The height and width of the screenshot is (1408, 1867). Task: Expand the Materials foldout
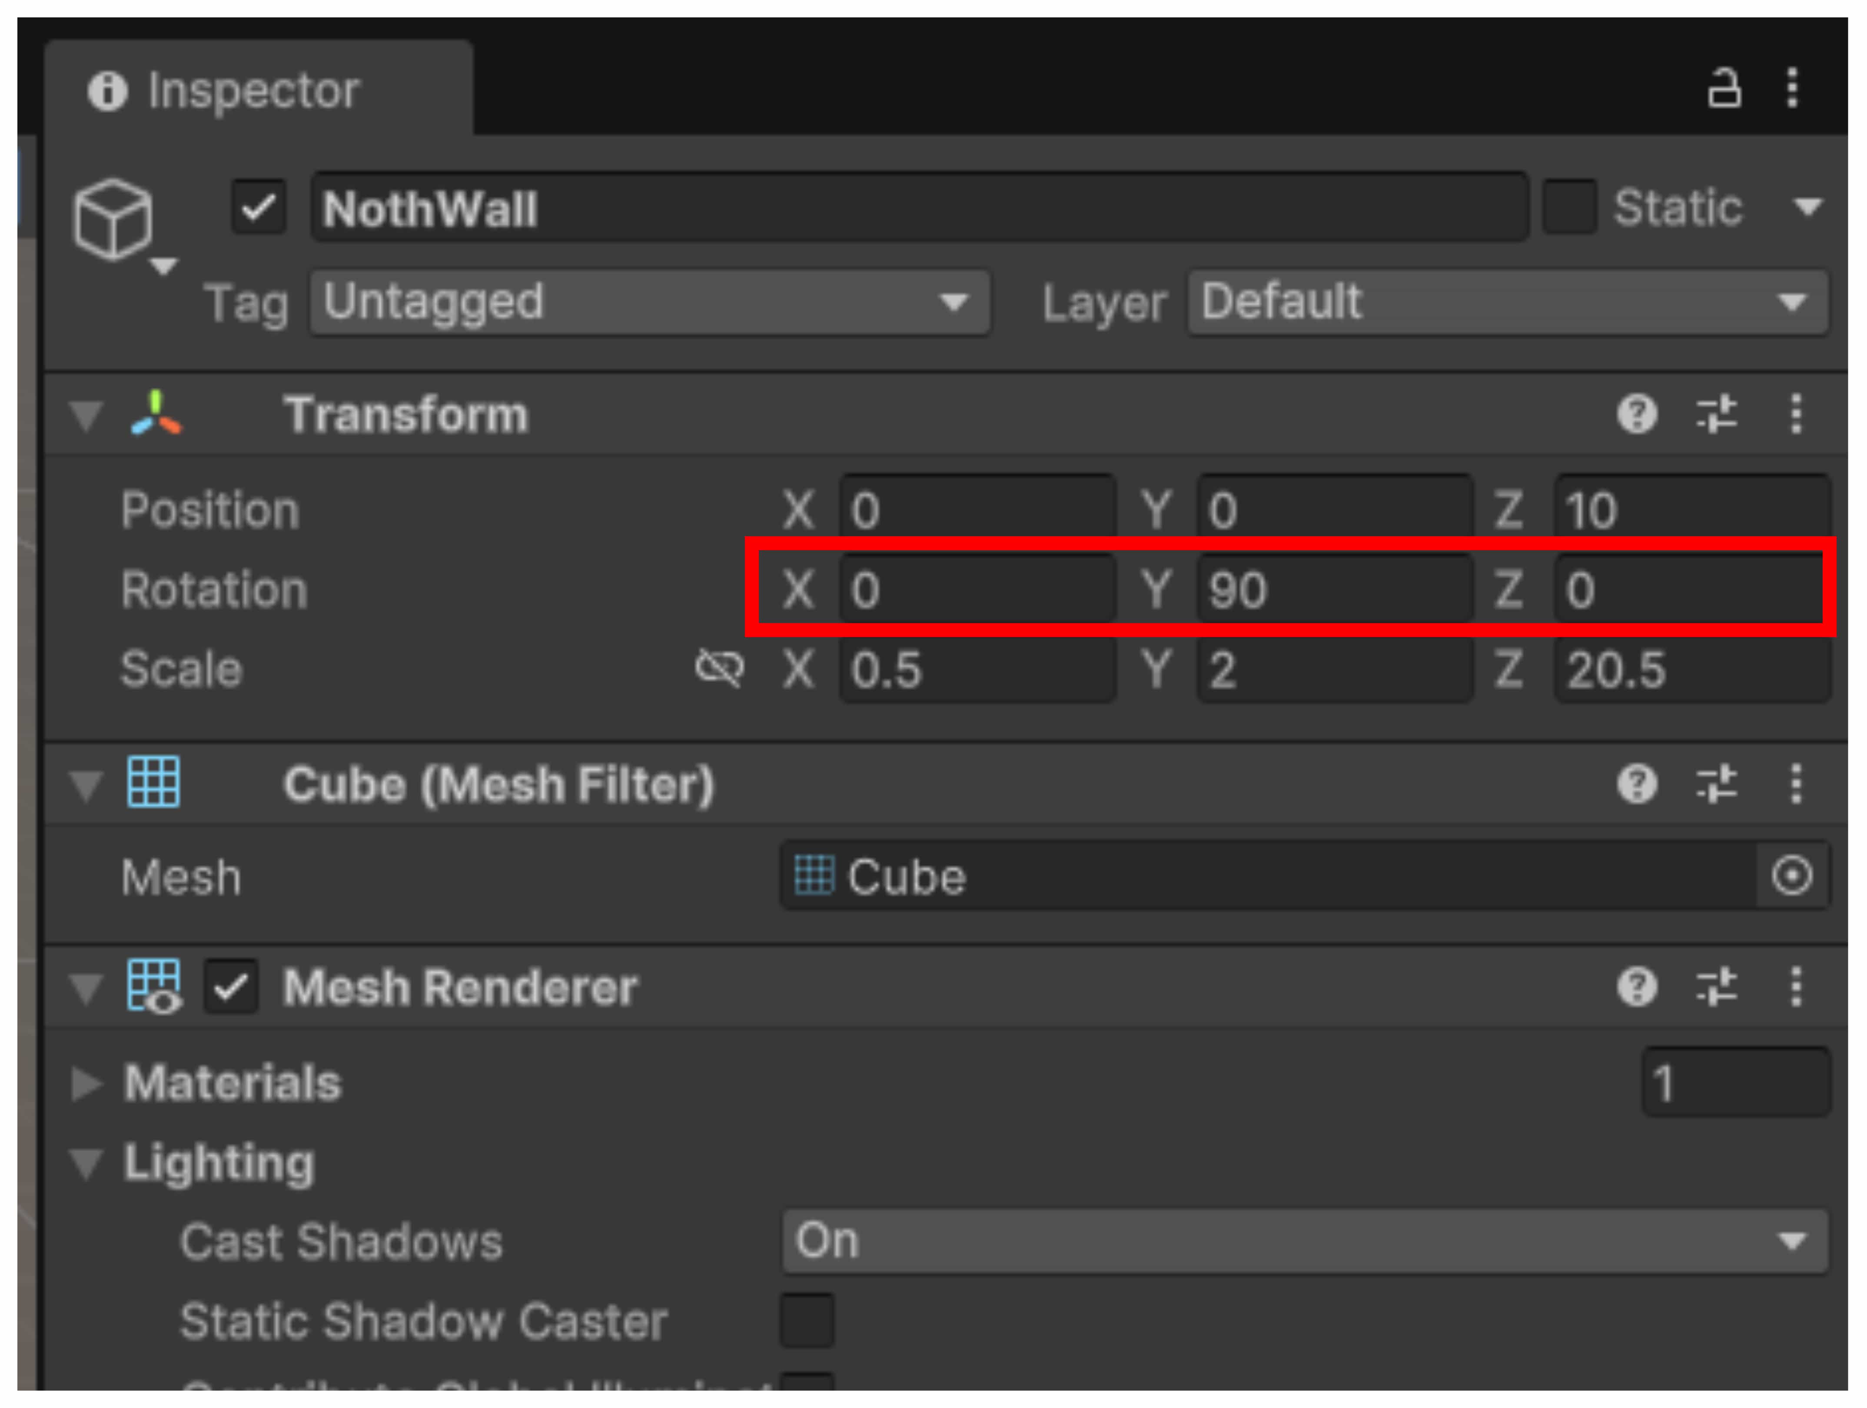[x=86, y=1083]
